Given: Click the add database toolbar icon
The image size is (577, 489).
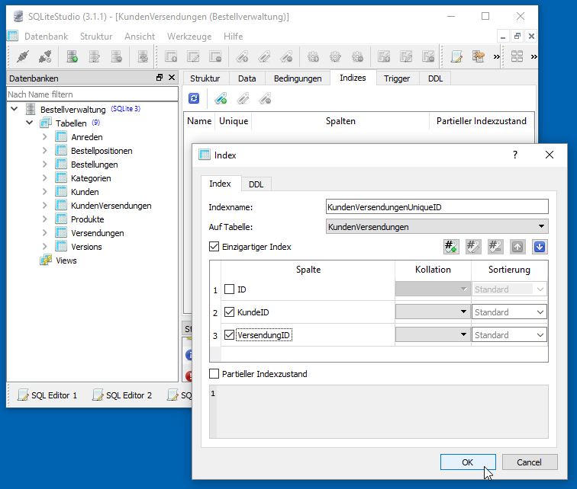Looking at the screenshot, I should click(x=73, y=56).
